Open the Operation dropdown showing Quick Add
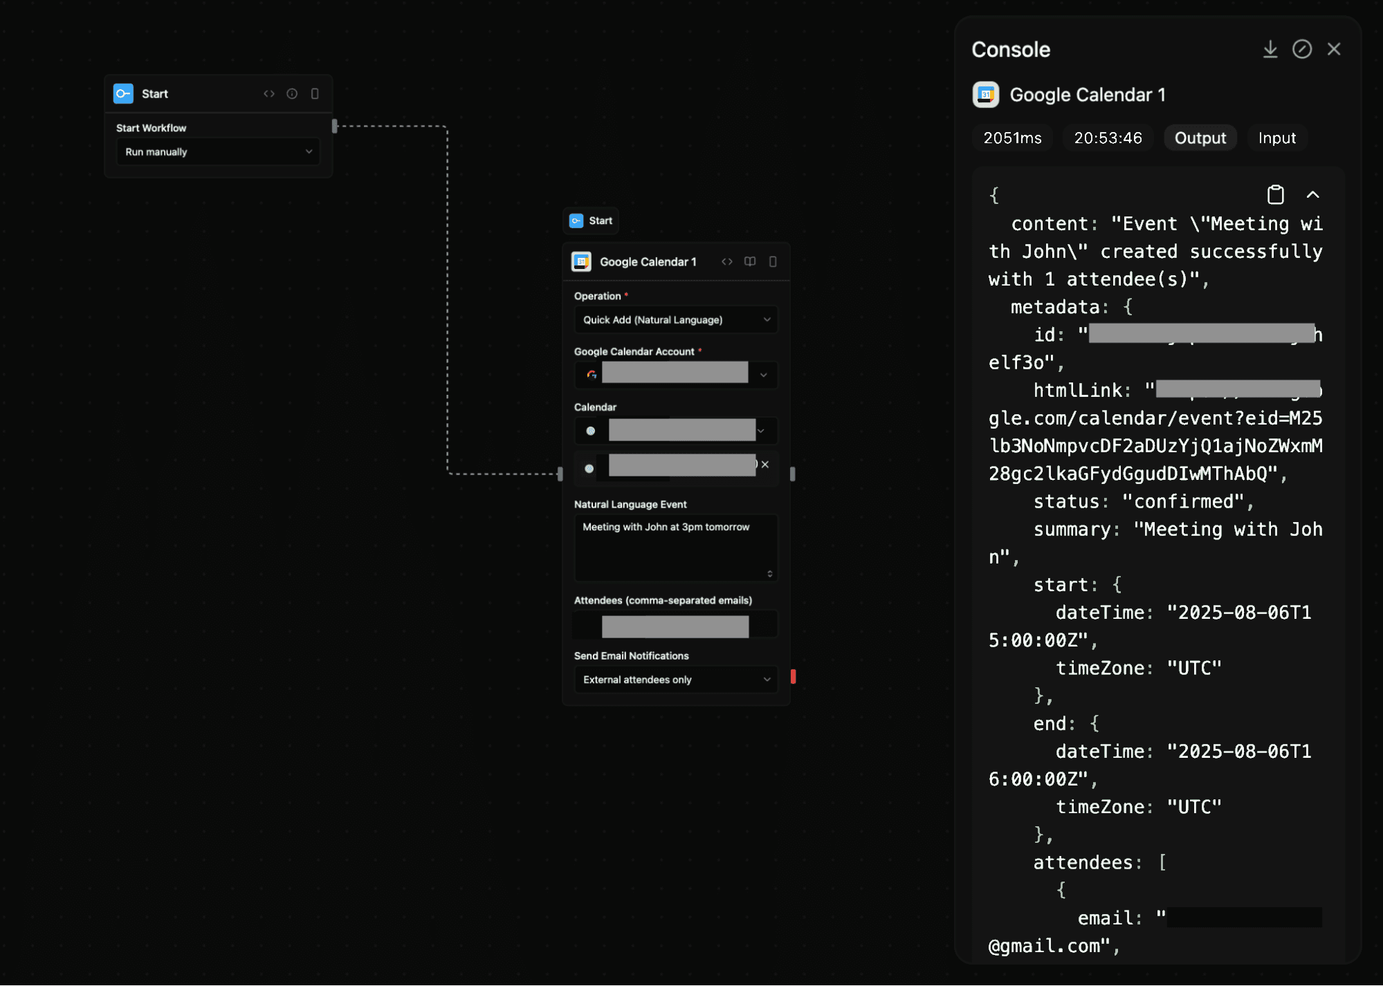This screenshot has width=1383, height=986. [675, 319]
